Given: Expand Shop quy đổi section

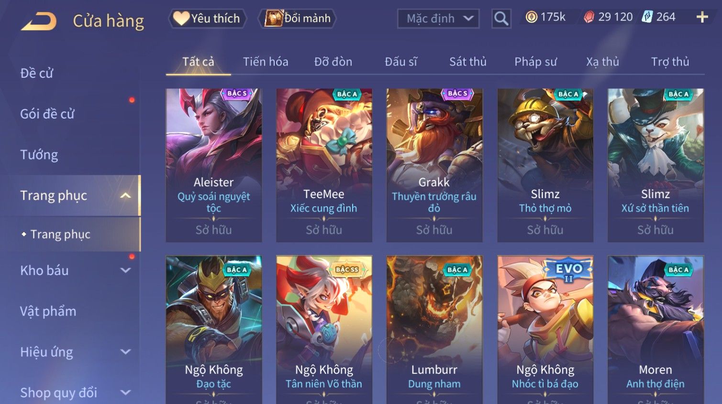Looking at the screenshot, I should point(125,393).
